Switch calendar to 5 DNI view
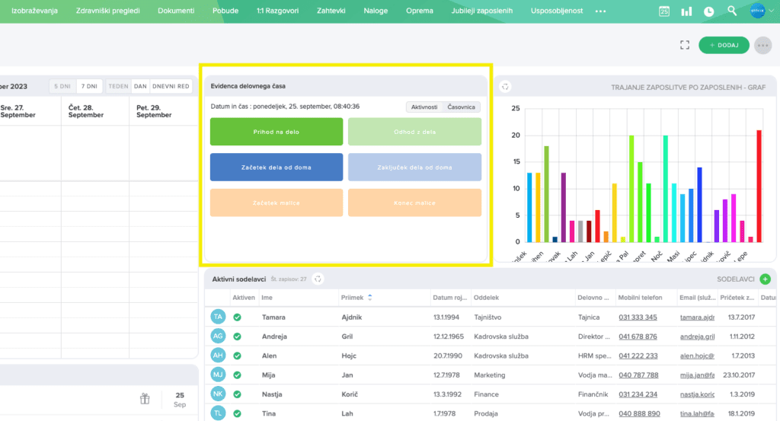 click(x=62, y=86)
